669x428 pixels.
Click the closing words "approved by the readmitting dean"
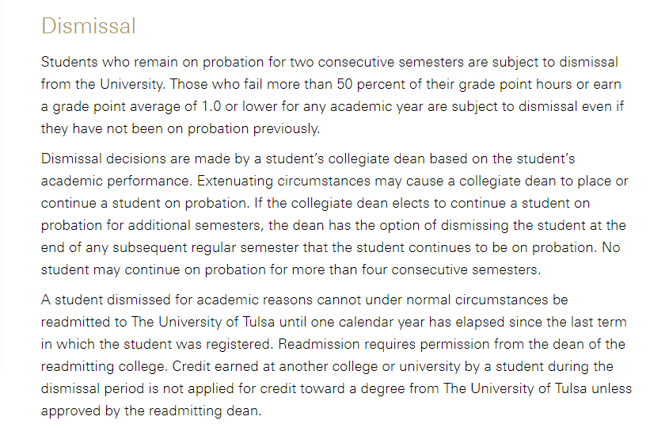coord(150,411)
